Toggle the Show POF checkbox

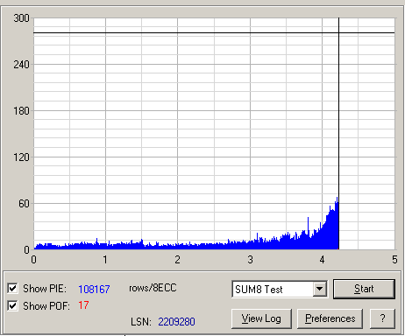[12, 306]
